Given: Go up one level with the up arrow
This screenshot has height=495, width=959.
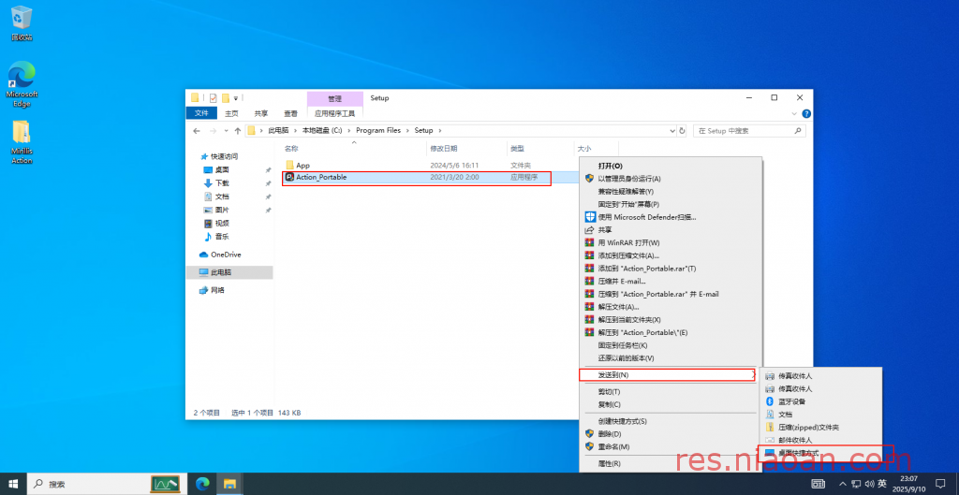Looking at the screenshot, I should point(237,131).
